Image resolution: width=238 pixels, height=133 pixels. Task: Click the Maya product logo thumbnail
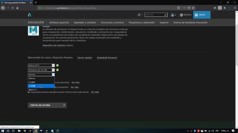click(x=33, y=31)
